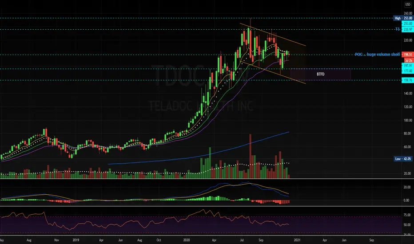Select the tallest red volume bar
Image resolution: width=414 pixels, height=244 pixels.
tap(250, 156)
